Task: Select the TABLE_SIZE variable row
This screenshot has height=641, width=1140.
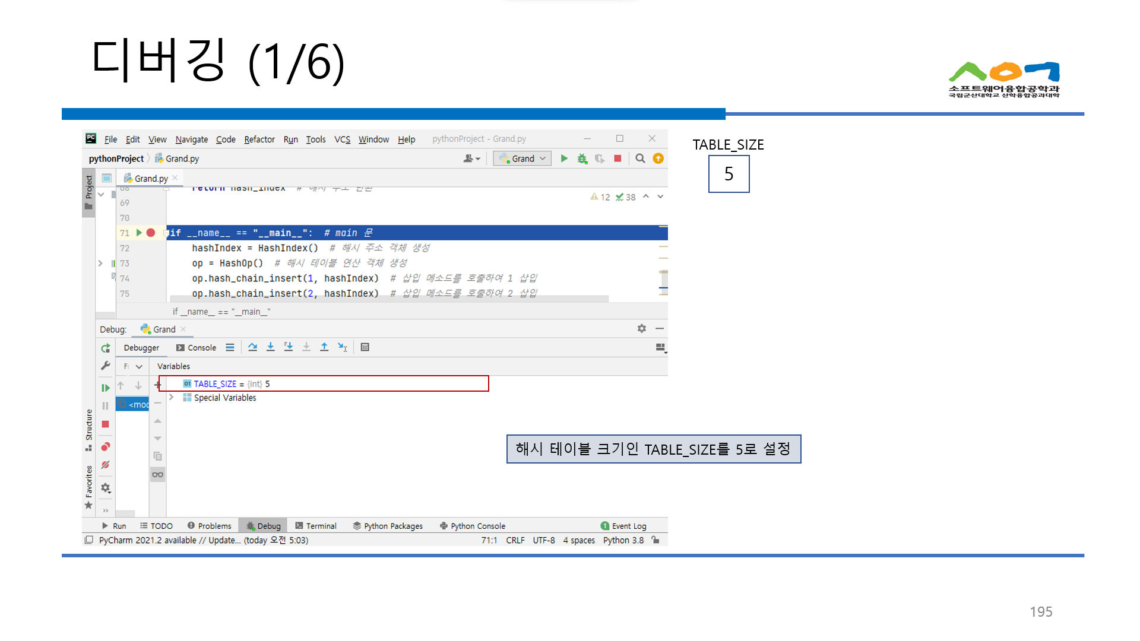Action: click(324, 383)
